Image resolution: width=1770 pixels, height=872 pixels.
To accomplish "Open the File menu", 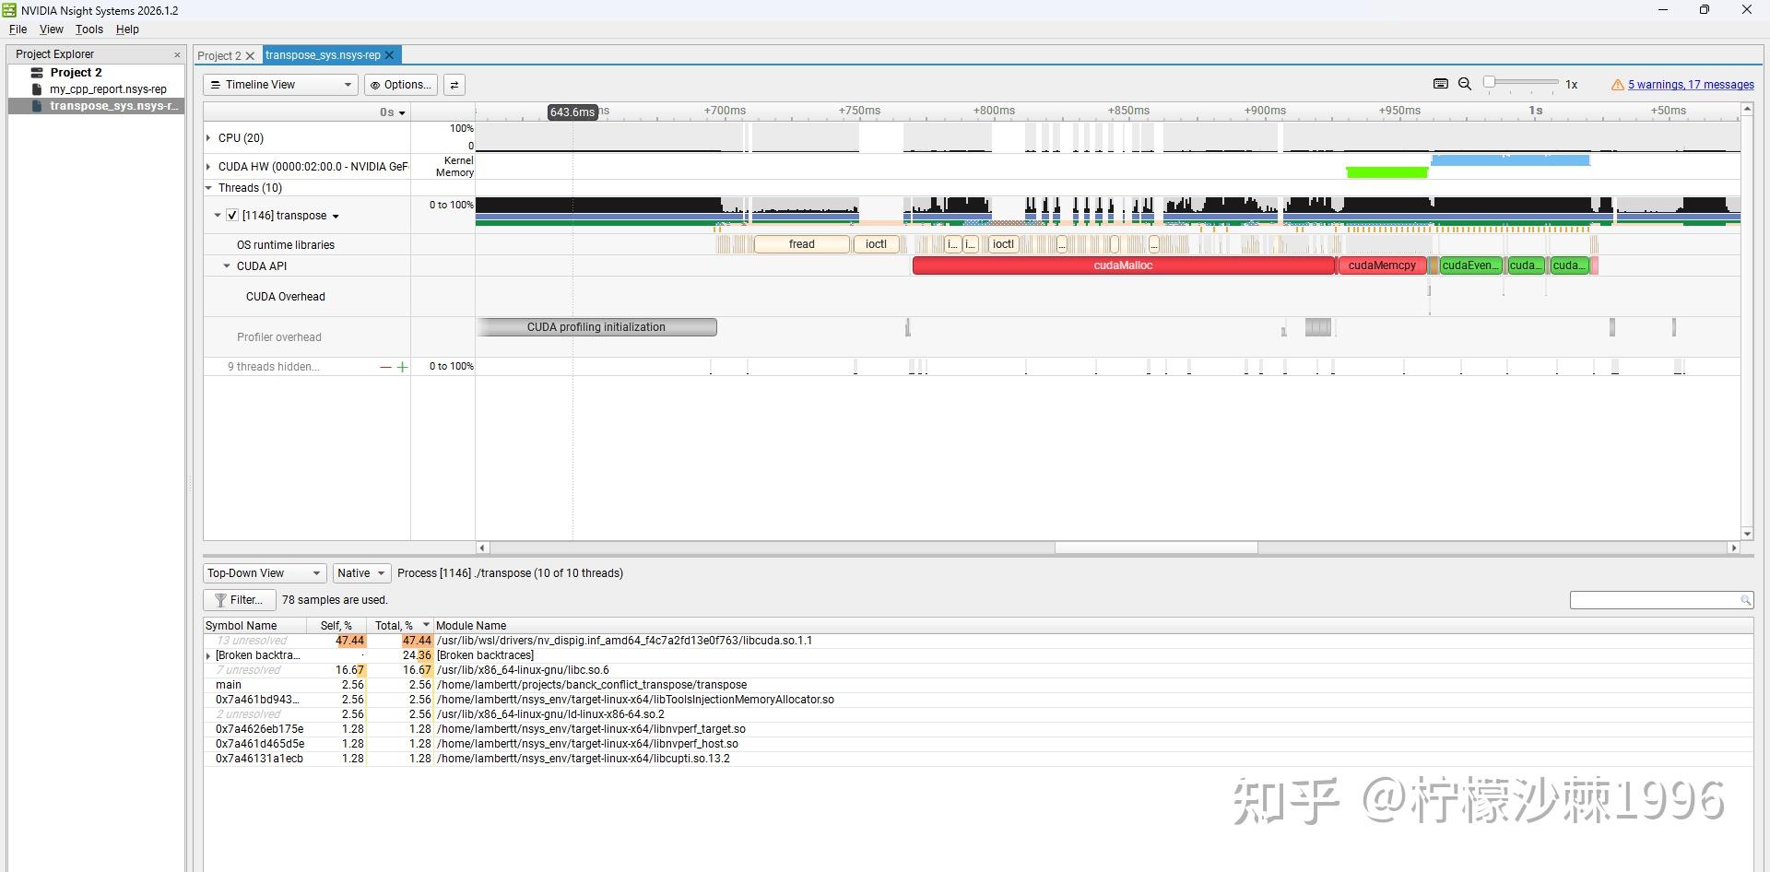I will 18,29.
